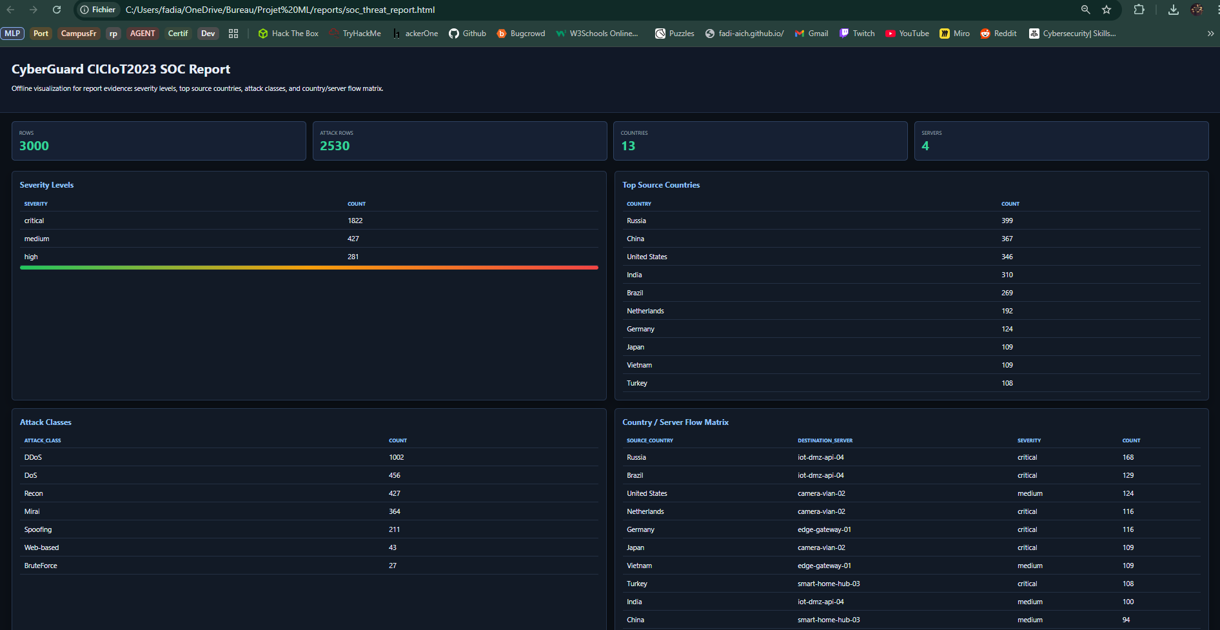Expand hidden bookmarks with chevron
This screenshot has width=1220, height=630.
(x=1210, y=34)
